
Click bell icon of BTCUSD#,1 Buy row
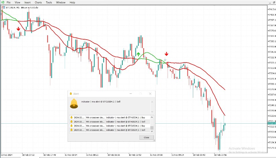pos(72,126)
